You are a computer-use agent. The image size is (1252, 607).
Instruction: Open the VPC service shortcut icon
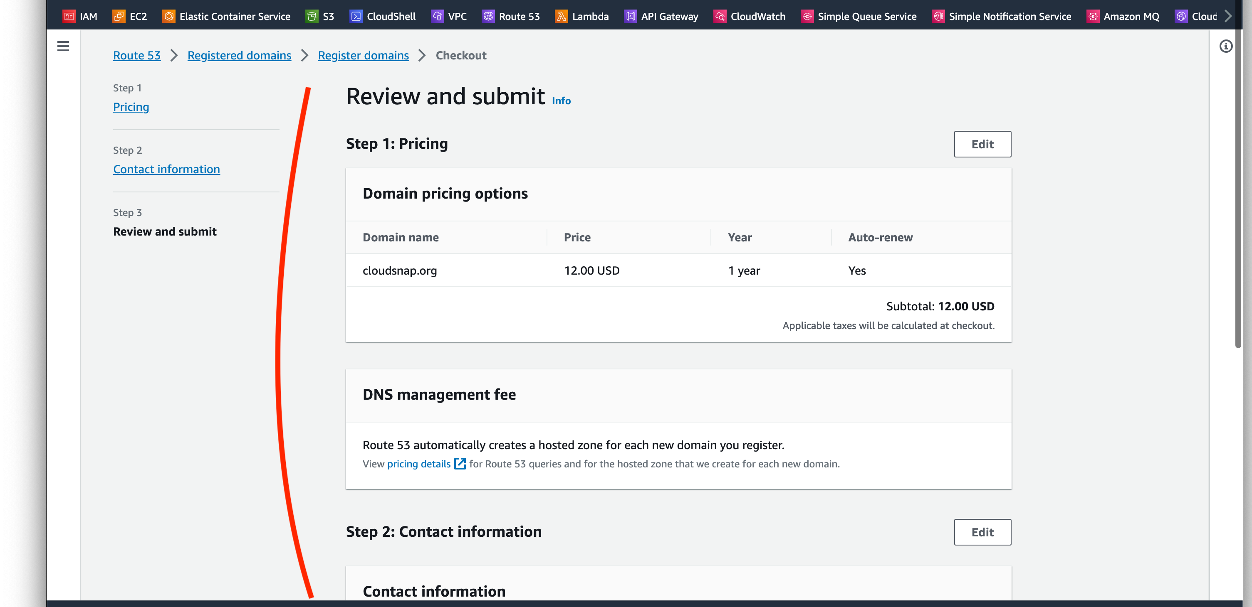tap(438, 16)
